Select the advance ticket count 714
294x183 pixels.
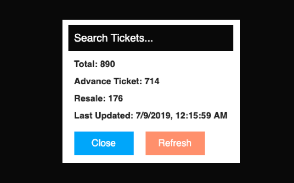coord(152,81)
